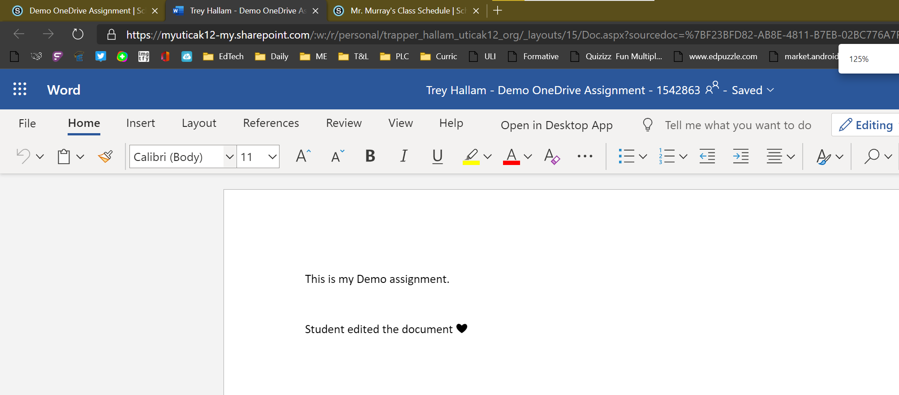Click the Clear Formatting icon
Viewport: 899px width, 395px height.
coord(551,156)
